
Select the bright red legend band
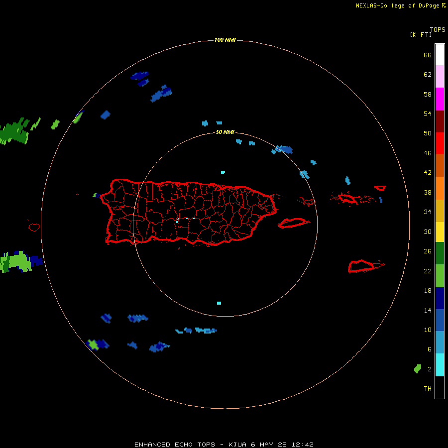pyautogui.click(x=440, y=143)
